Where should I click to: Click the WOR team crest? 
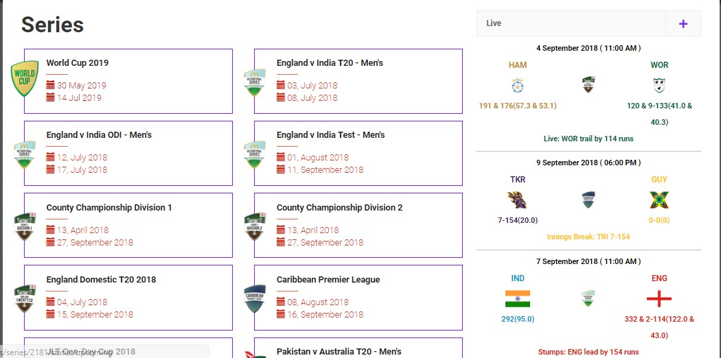click(659, 86)
